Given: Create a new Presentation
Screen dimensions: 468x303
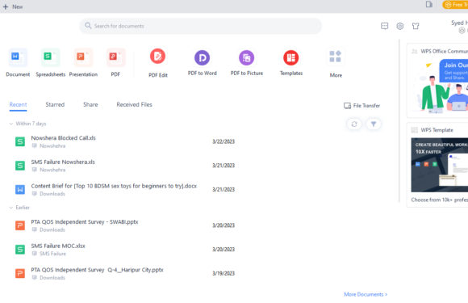Looking at the screenshot, I should pyautogui.click(x=83, y=62).
